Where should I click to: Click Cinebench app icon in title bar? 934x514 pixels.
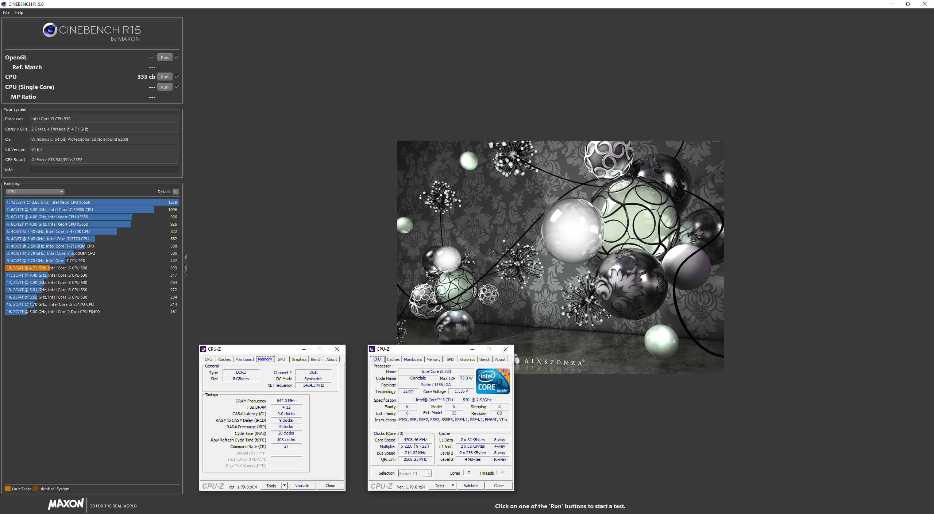(4, 4)
